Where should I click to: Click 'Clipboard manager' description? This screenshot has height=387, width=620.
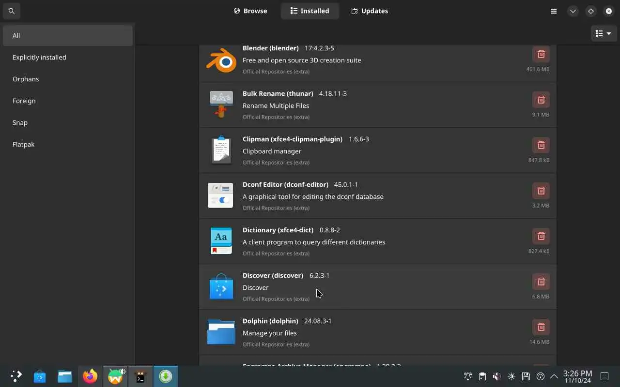point(272,151)
